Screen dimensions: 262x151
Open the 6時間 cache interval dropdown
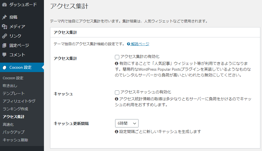(127, 123)
